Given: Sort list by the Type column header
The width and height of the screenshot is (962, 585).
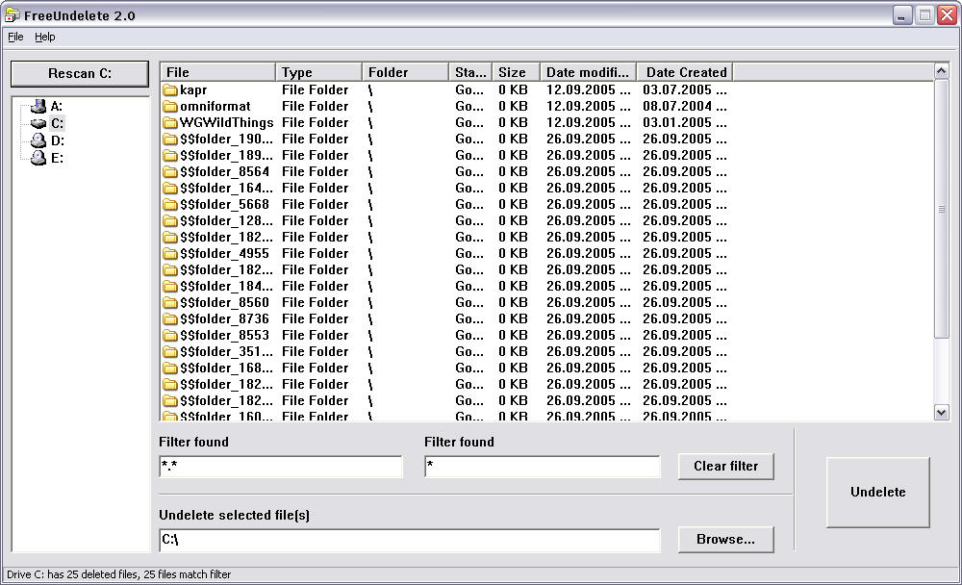Looking at the screenshot, I should (318, 72).
